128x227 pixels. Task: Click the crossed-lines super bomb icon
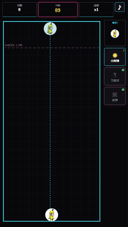pyautogui.click(x=114, y=95)
